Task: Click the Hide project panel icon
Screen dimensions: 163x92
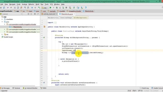Action: tap(38, 14)
